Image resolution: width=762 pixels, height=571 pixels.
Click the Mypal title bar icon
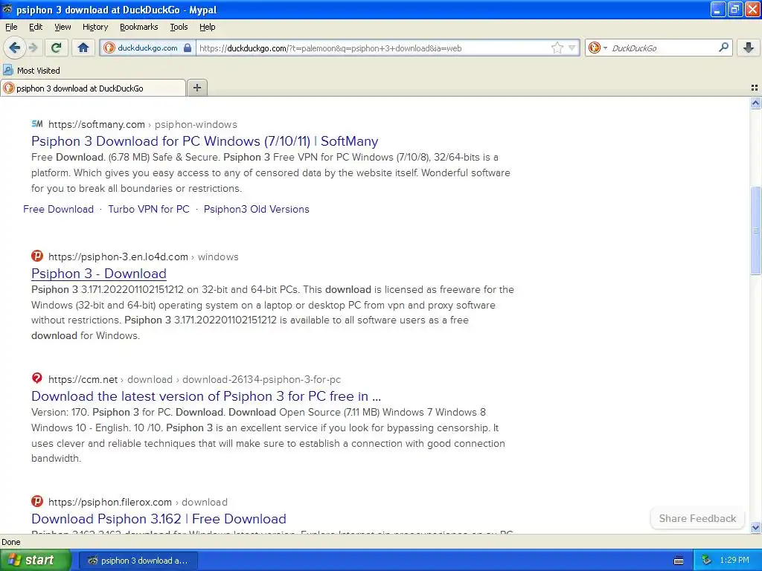[x=7, y=9]
